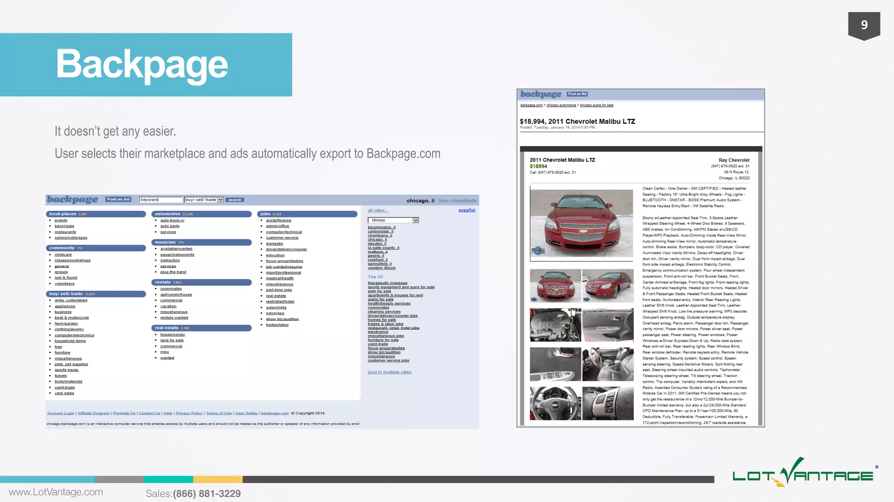Click the chicago automotive breadcrumb link

tap(561, 105)
